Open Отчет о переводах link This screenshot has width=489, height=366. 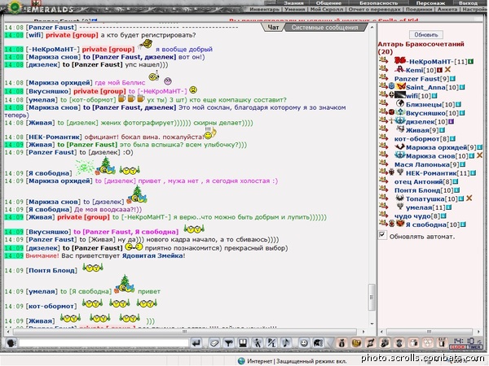tap(375, 10)
